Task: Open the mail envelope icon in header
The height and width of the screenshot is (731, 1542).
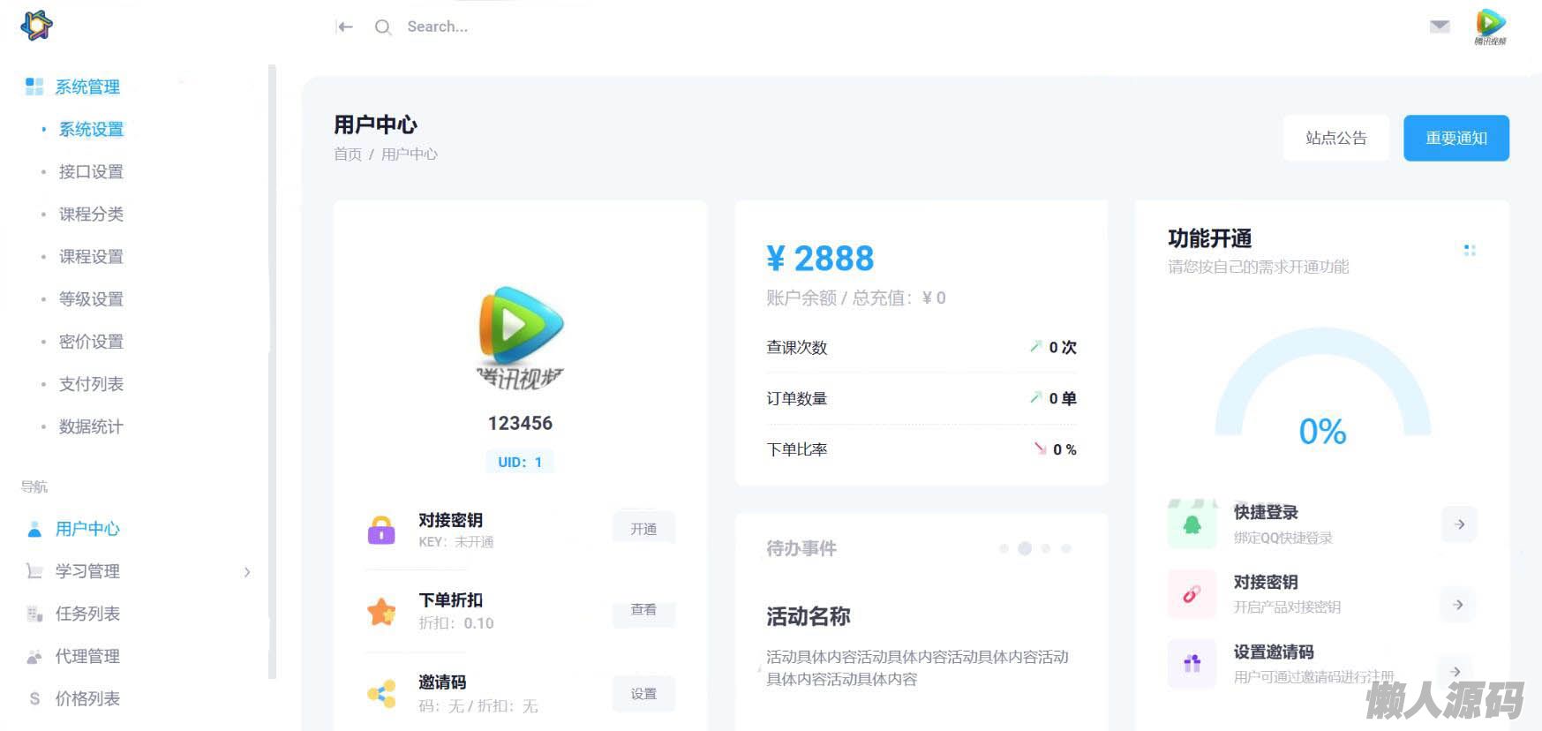Action: coord(1440,26)
